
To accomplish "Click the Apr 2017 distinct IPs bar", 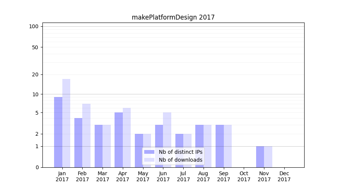I will (119, 140).
